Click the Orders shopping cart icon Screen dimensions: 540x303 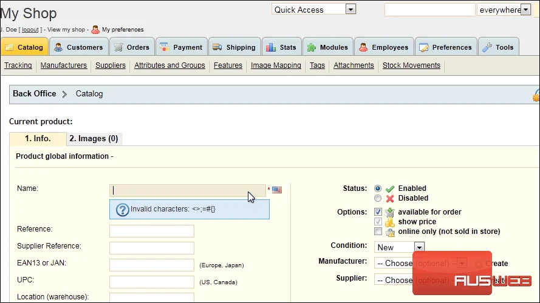[x=118, y=47]
